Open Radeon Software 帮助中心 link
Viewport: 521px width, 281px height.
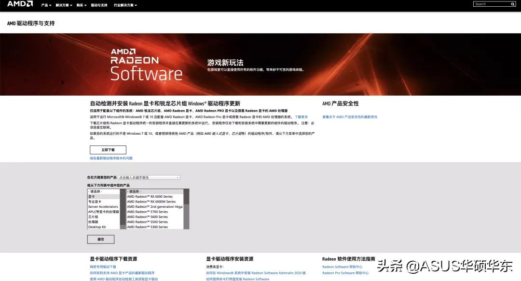point(342,267)
